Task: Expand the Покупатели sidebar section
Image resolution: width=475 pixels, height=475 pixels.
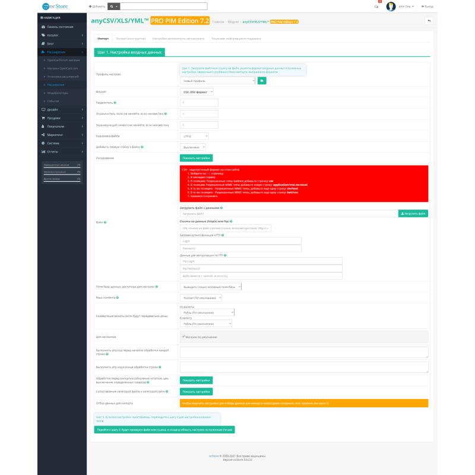Action: click(x=43, y=126)
